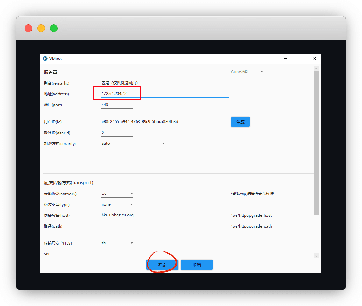Maximize the VMess dialog window
Viewport: 362px width, 306px height.
pyautogui.click(x=300, y=58)
